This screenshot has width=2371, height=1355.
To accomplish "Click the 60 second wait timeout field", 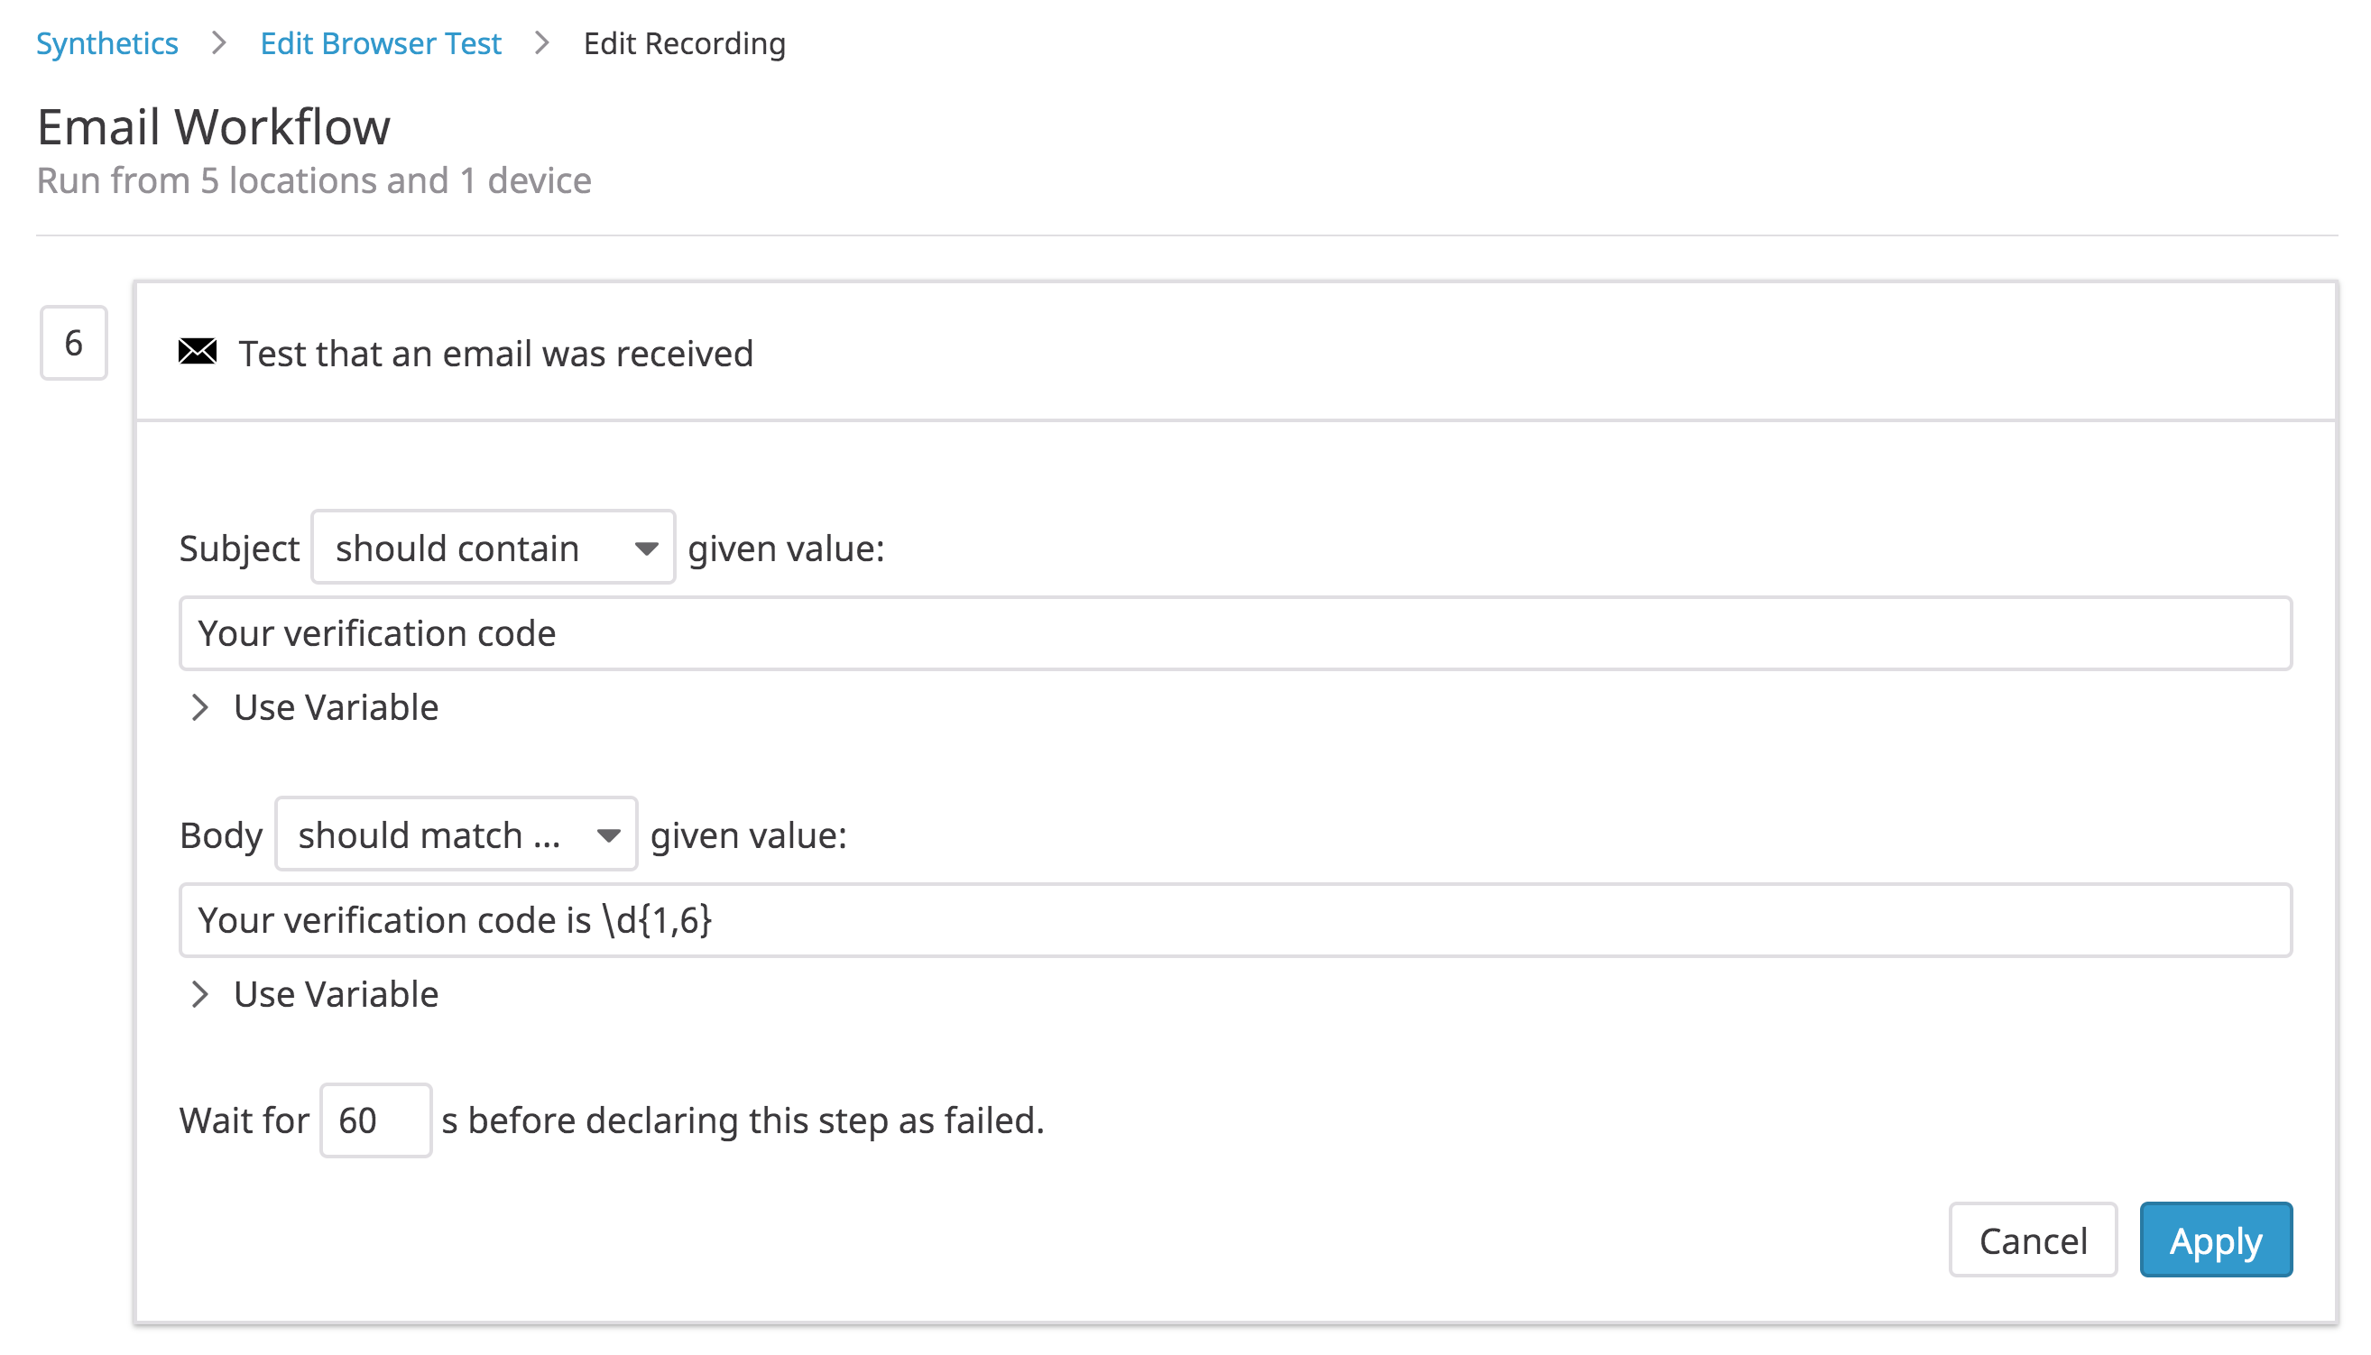I will coord(375,1120).
